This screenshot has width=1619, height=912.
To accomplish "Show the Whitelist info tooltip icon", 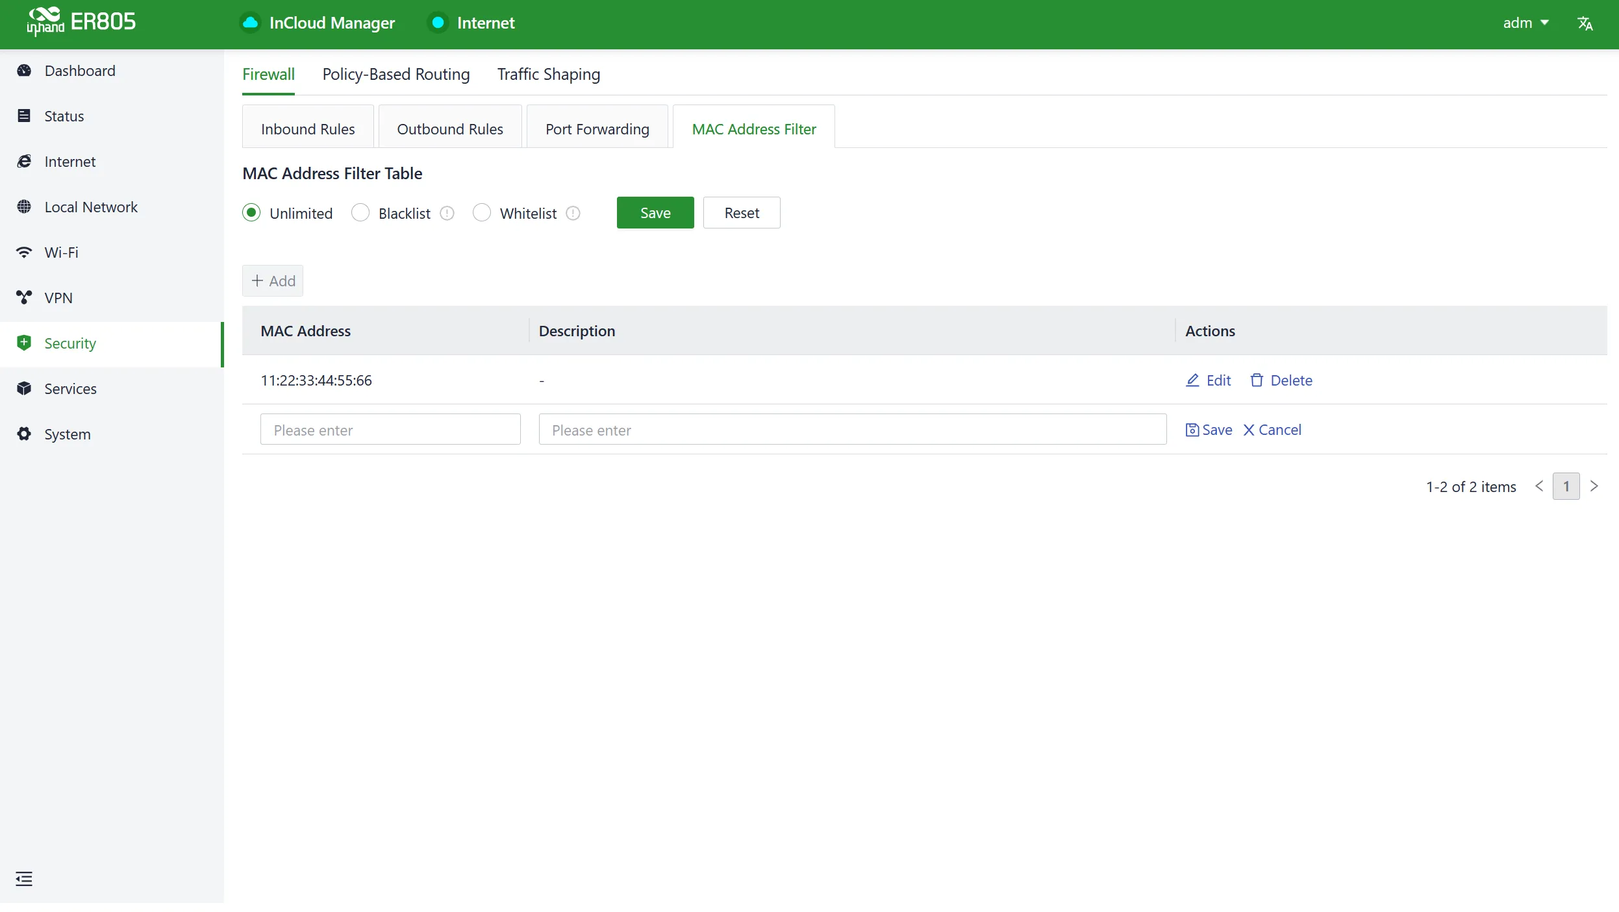I will [573, 214].
